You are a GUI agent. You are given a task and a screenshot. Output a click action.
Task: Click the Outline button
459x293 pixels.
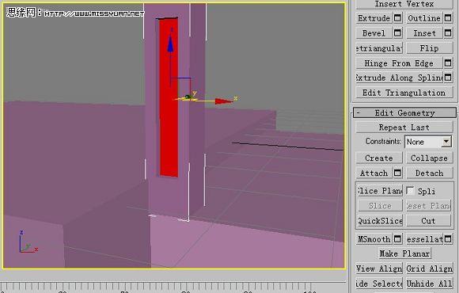click(425, 18)
